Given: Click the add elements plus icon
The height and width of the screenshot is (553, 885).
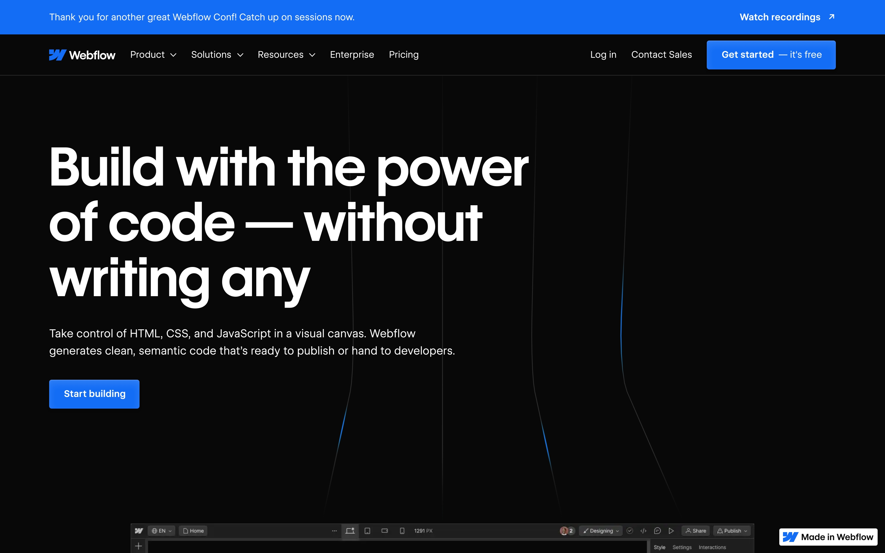Looking at the screenshot, I should [138, 546].
